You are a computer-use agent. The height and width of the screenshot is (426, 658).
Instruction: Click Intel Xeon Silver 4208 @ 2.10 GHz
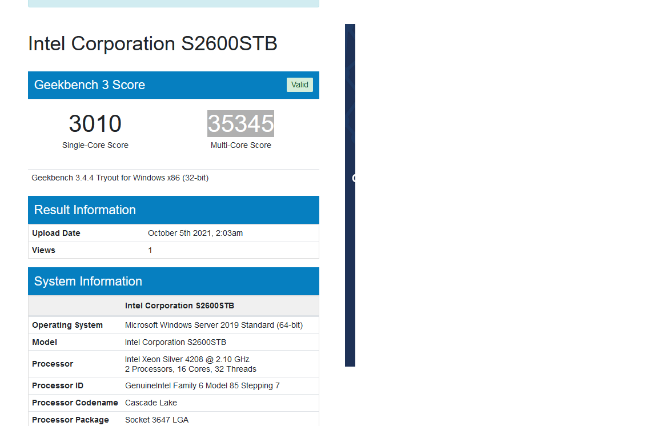tap(187, 359)
